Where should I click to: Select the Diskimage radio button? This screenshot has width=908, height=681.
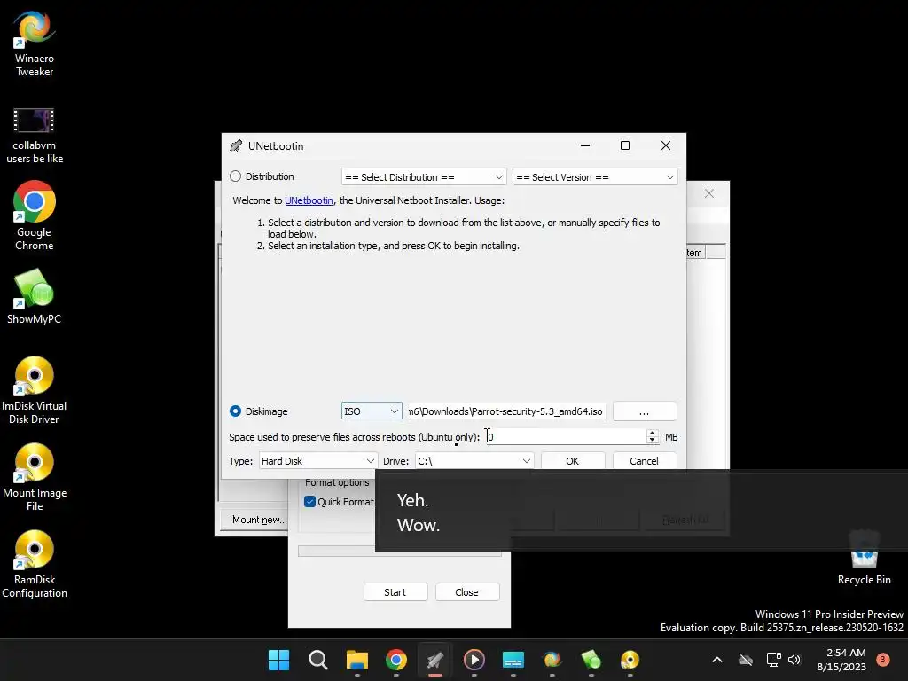(235, 411)
